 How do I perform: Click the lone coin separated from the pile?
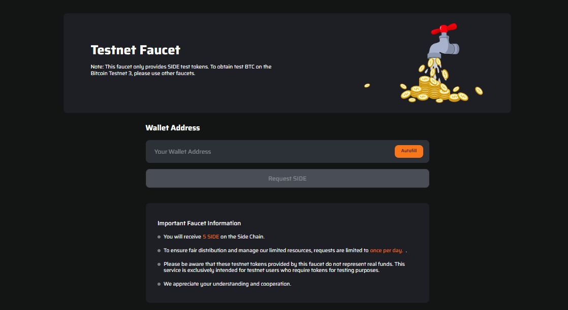click(367, 85)
